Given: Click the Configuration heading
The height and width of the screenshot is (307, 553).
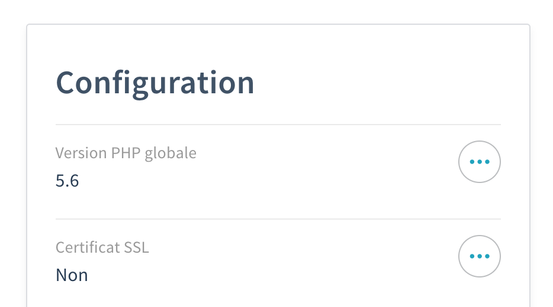Looking at the screenshot, I should click(155, 83).
